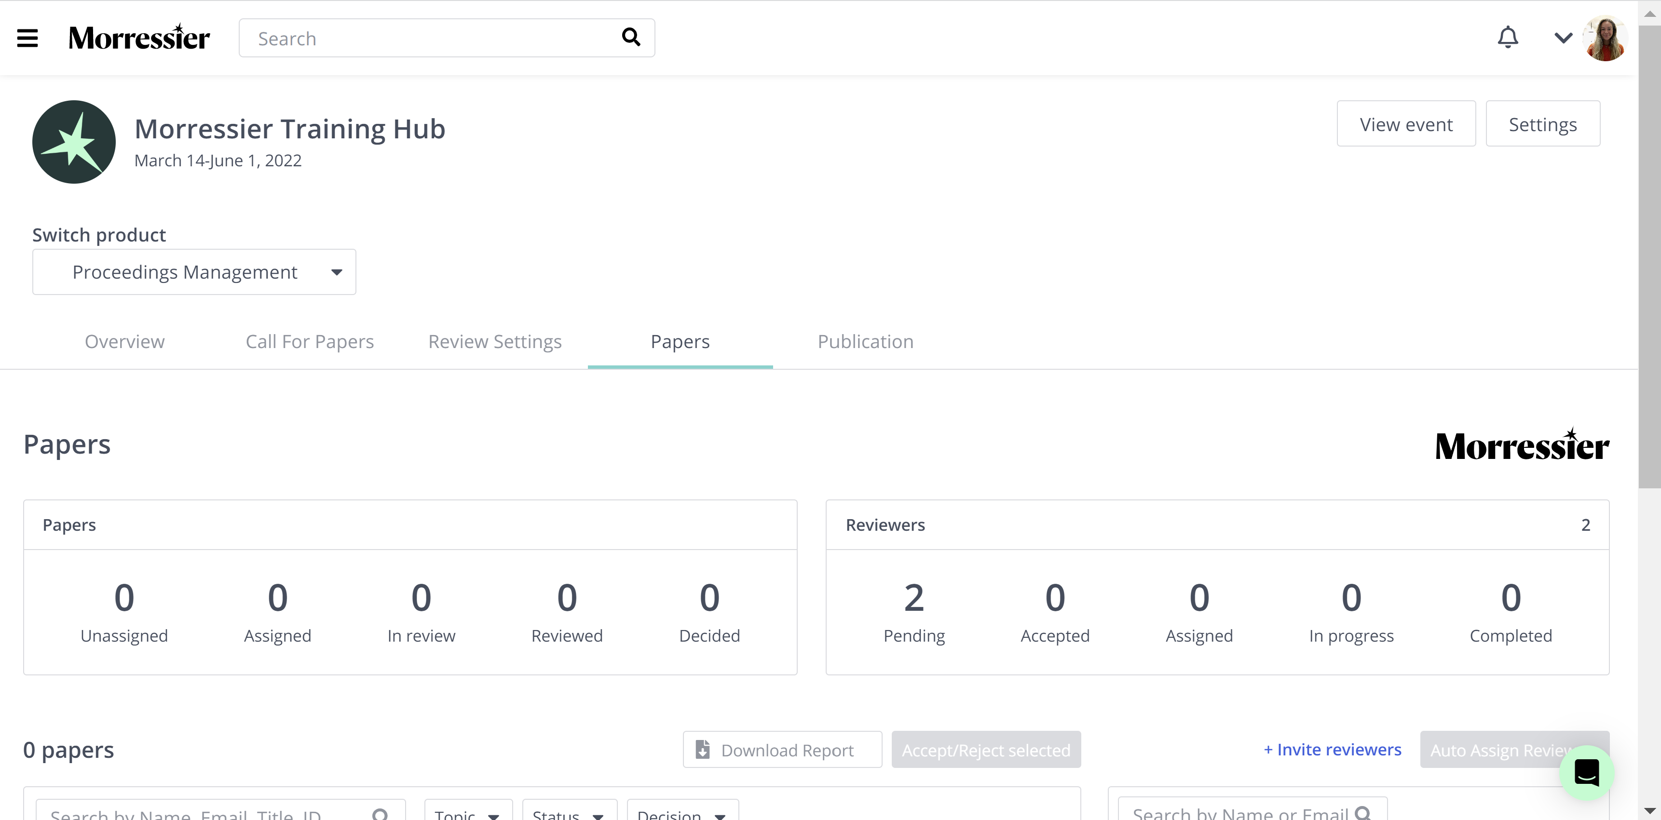Image resolution: width=1661 pixels, height=820 pixels.
Task: Click Accept/Reject selected button
Action: pos(986,749)
